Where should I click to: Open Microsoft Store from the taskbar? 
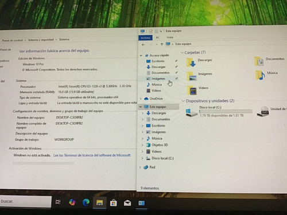(113, 203)
